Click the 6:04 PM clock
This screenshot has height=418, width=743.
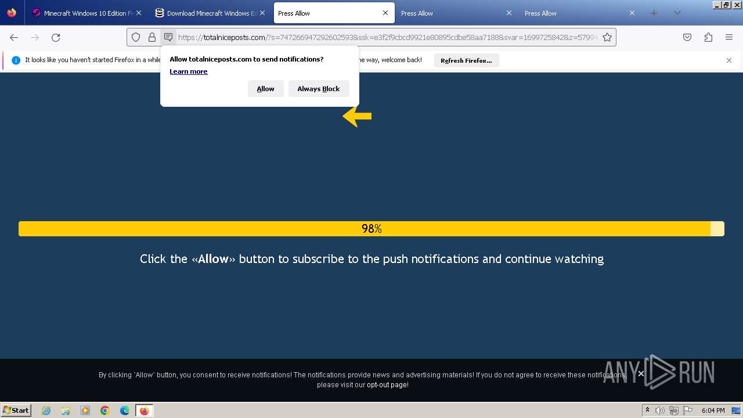[x=713, y=410]
